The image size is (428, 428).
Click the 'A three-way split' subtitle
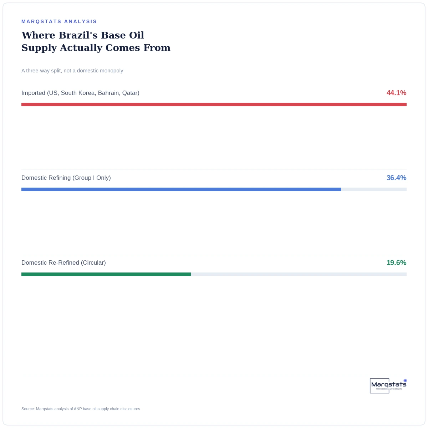[x=72, y=71]
